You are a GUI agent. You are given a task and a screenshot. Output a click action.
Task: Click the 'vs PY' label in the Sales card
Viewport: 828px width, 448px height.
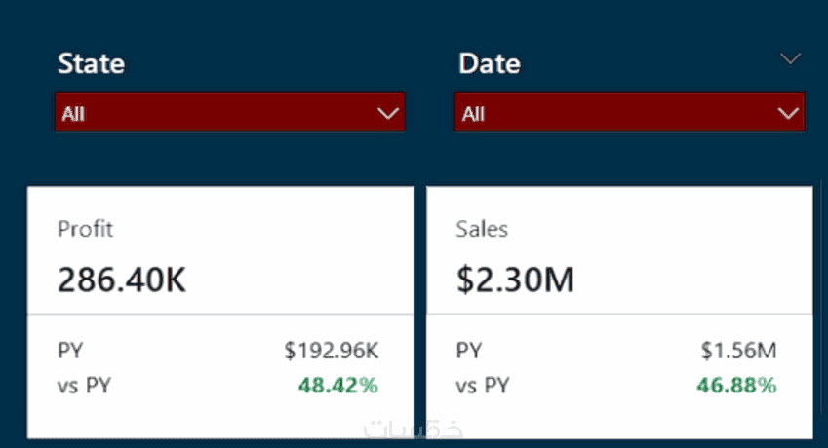(x=484, y=385)
